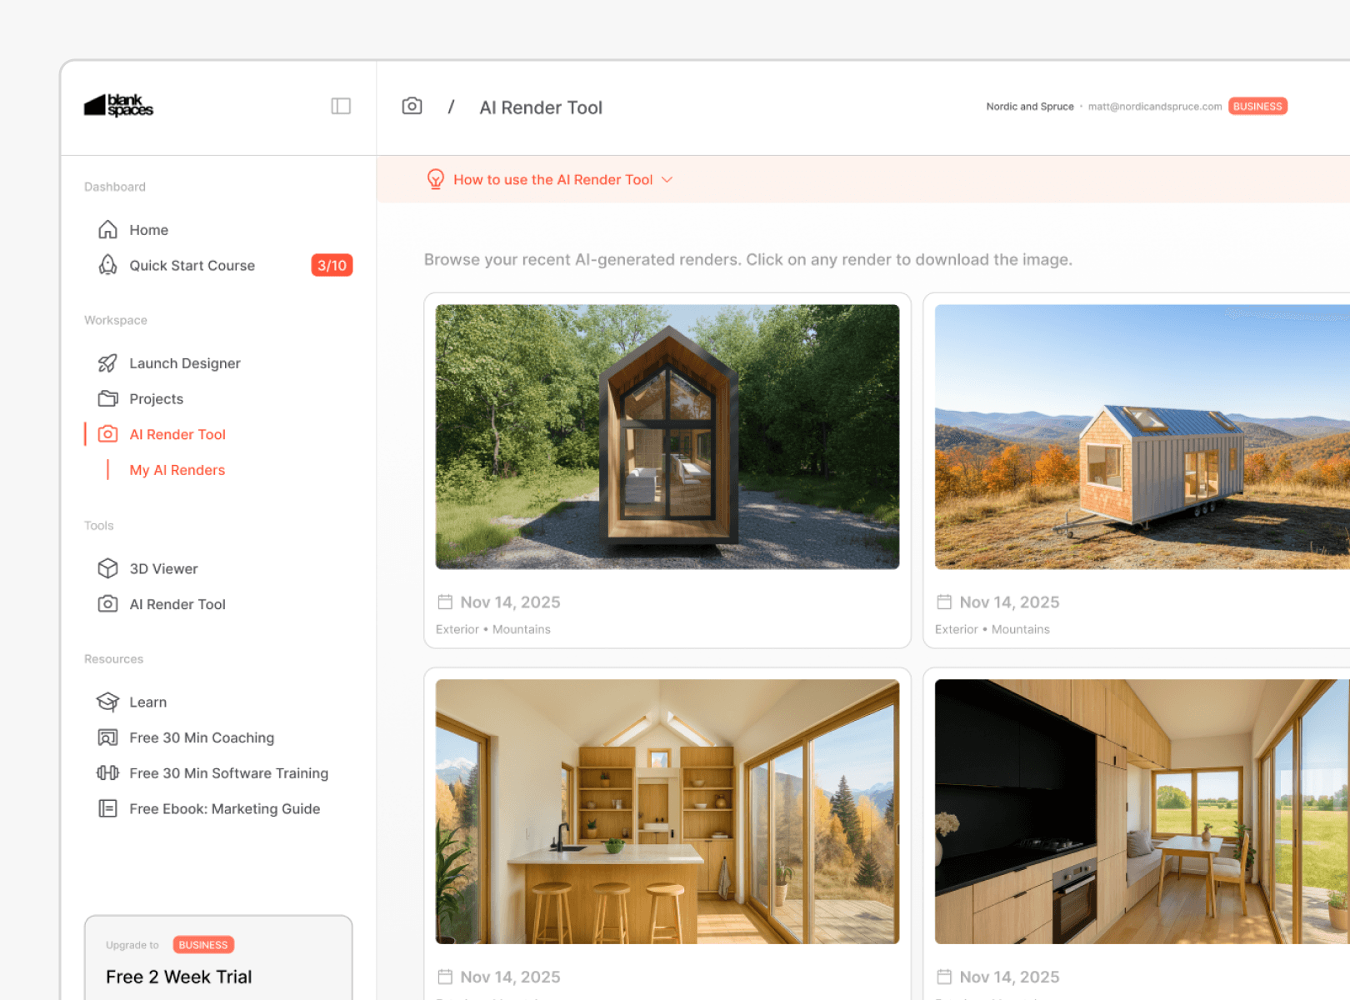Click the BUSINESS badge in header
This screenshot has height=1000, width=1350.
point(1257,107)
